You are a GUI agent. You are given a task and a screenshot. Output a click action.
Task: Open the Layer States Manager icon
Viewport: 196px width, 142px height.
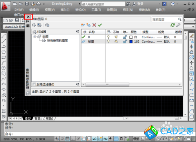(47, 25)
